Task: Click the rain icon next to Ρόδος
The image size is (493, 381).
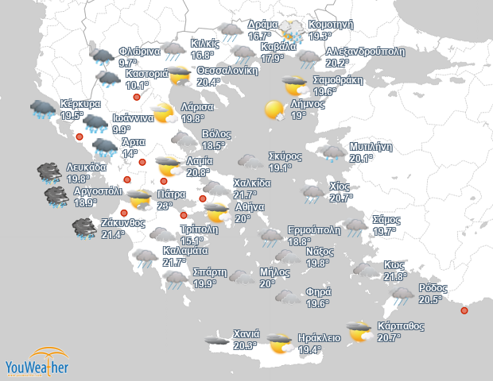Action: [402, 294]
